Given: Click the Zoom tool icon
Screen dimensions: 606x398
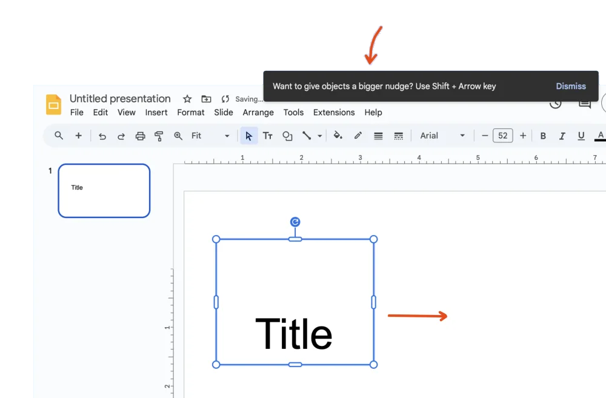Looking at the screenshot, I should pyautogui.click(x=178, y=136).
